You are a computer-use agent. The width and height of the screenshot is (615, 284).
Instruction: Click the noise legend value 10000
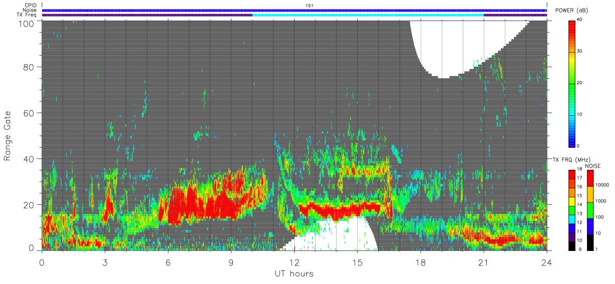tap(602, 185)
